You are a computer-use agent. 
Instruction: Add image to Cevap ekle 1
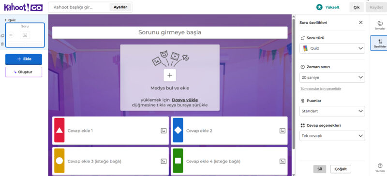(x=164, y=131)
